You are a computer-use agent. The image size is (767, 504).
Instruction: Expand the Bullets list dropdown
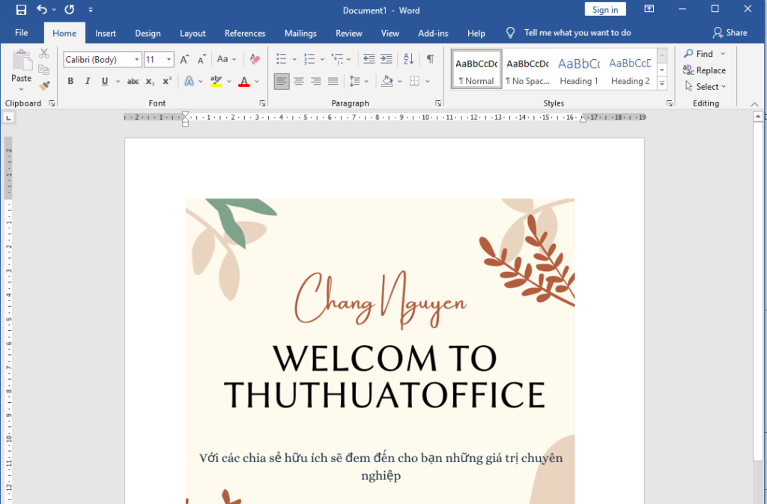(x=294, y=58)
